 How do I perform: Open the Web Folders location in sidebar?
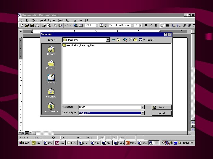pos(51,107)
